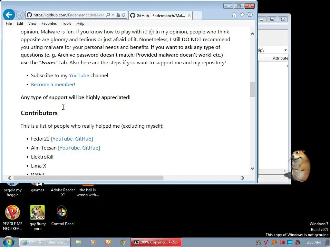330x247 pixels.
Task: Click the Contributors heading
Action: (x=39, y=113)
